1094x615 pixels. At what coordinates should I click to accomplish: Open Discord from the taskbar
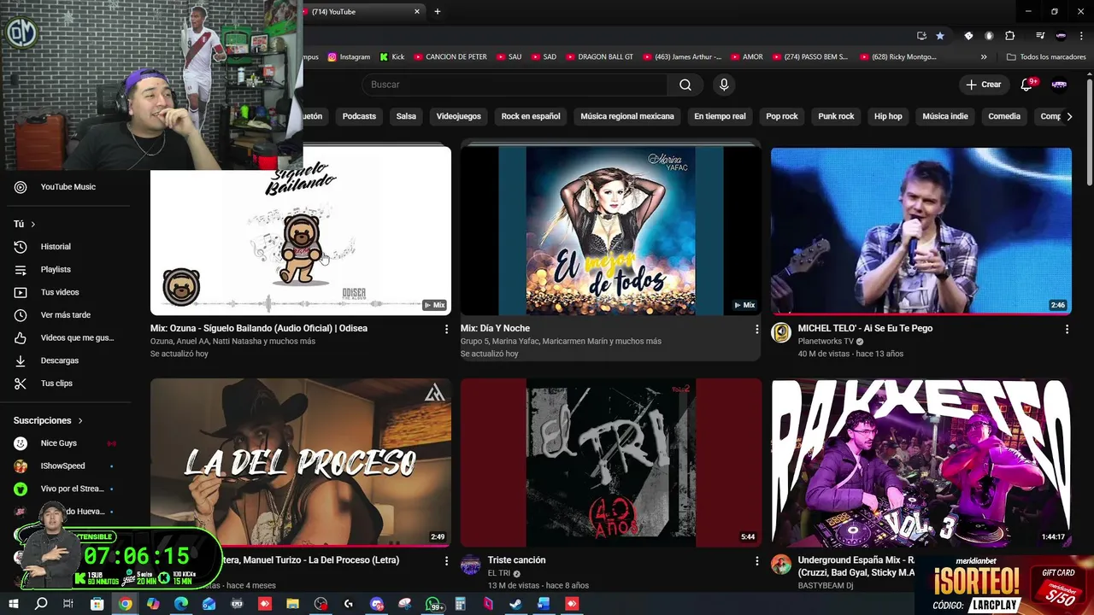pos(377,604)
